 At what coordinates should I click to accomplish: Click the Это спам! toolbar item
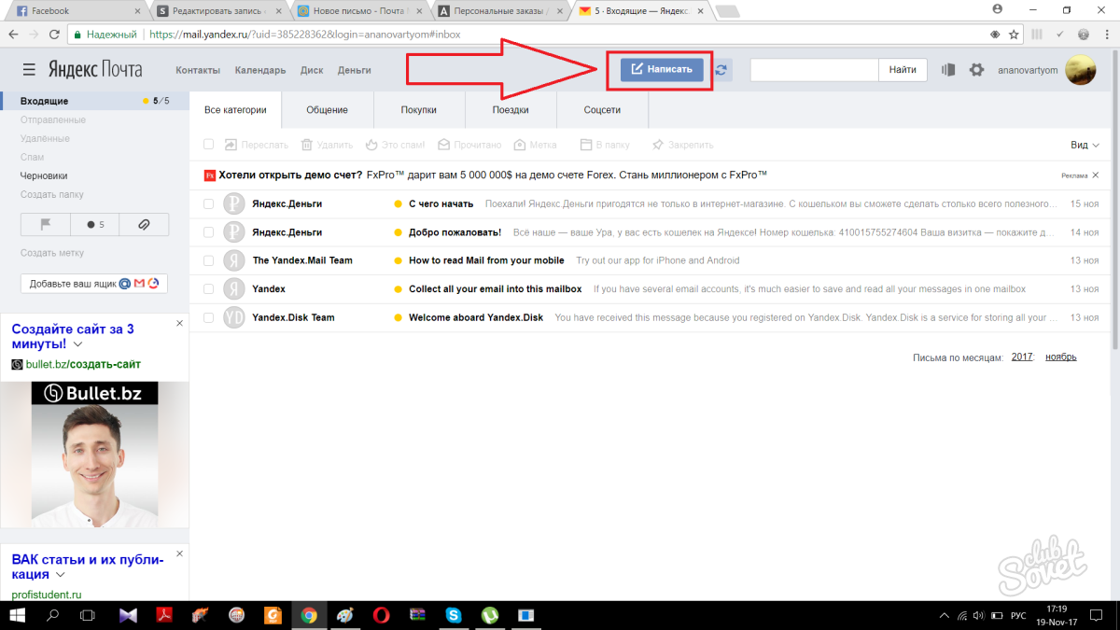point(395,145)
